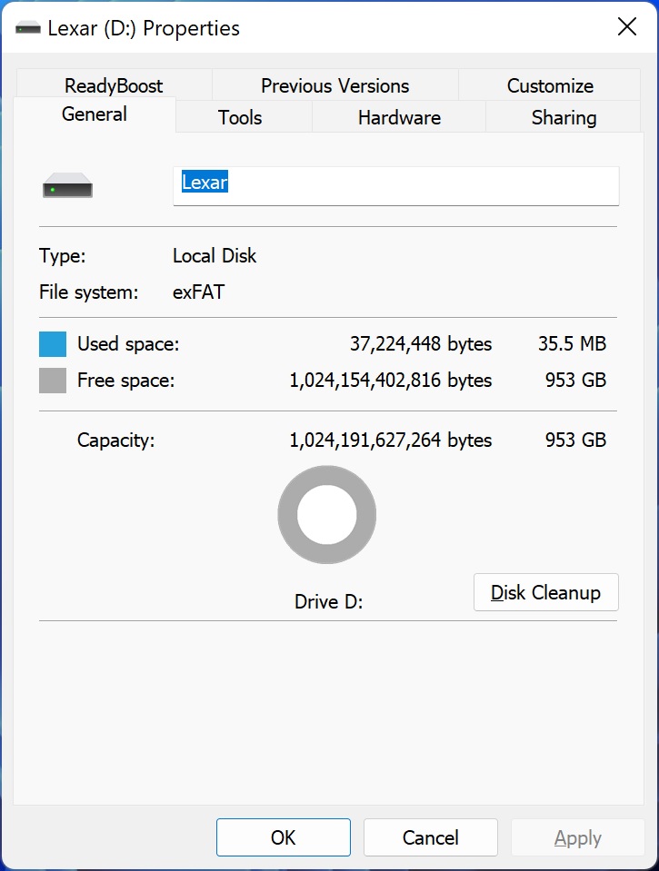Launch Disk Cleanup
Image resolution: width=659 pixels, height=871 pixels.
coord(545,592)
